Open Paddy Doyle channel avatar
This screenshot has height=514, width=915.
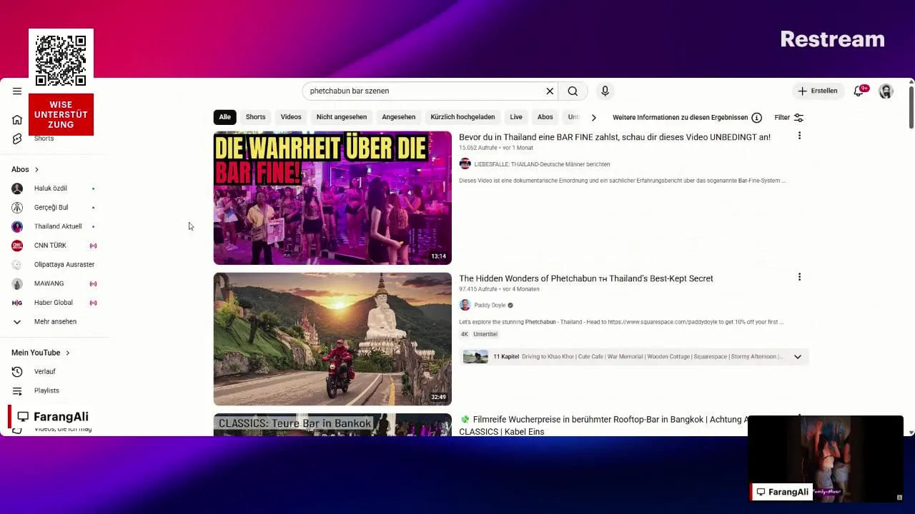(465, 305)
